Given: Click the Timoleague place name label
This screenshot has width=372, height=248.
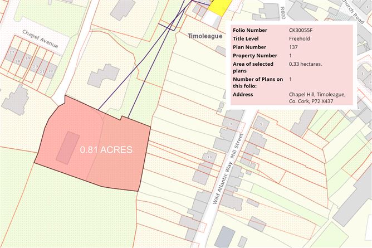Looking at the screenshot, I should coord(205,36).
